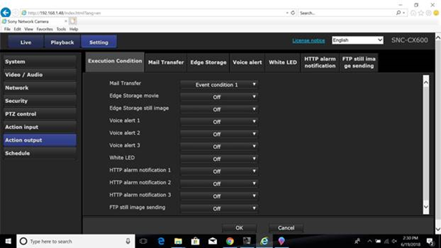
Task: Switch to the Voice alert tab
Action: tap(247, 63)
